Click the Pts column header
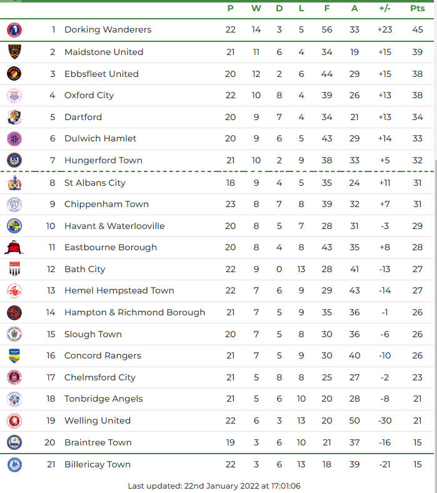Screen dimensions: 437x493 click(x=417, y=8)
